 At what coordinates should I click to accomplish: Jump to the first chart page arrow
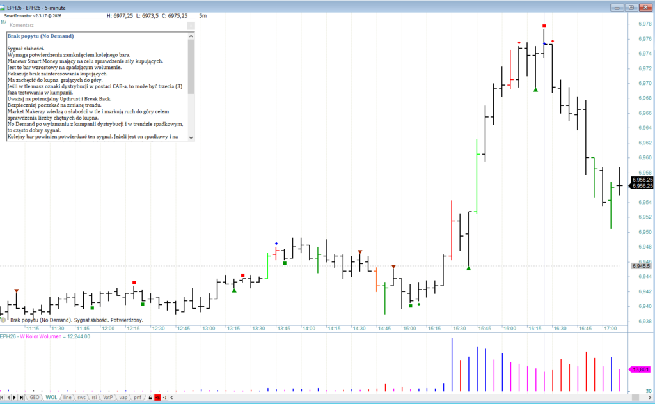3,398
